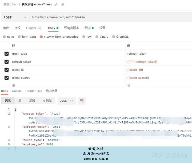Click the "token_type": "bearer" line
Viewport: 192px width, 163px height.
tap(42, 140)
